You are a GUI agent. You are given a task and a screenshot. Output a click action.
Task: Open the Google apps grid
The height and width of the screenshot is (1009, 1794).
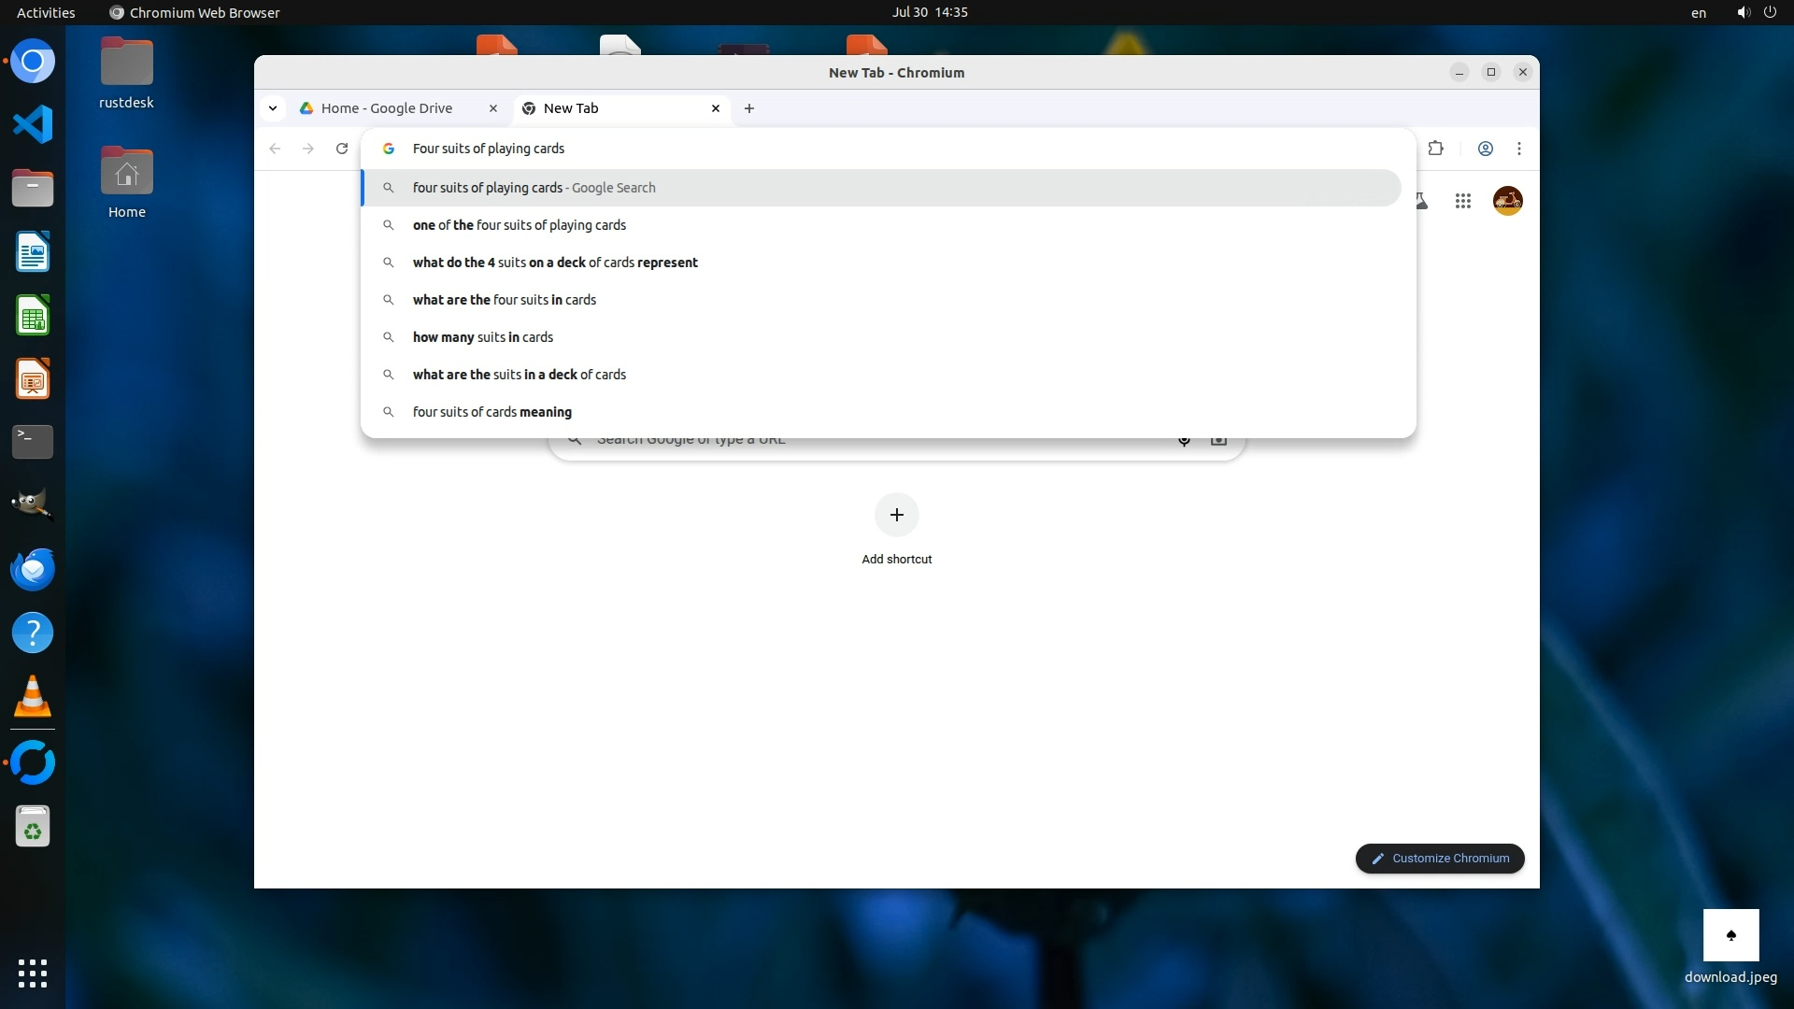[x=1463, y=201]
